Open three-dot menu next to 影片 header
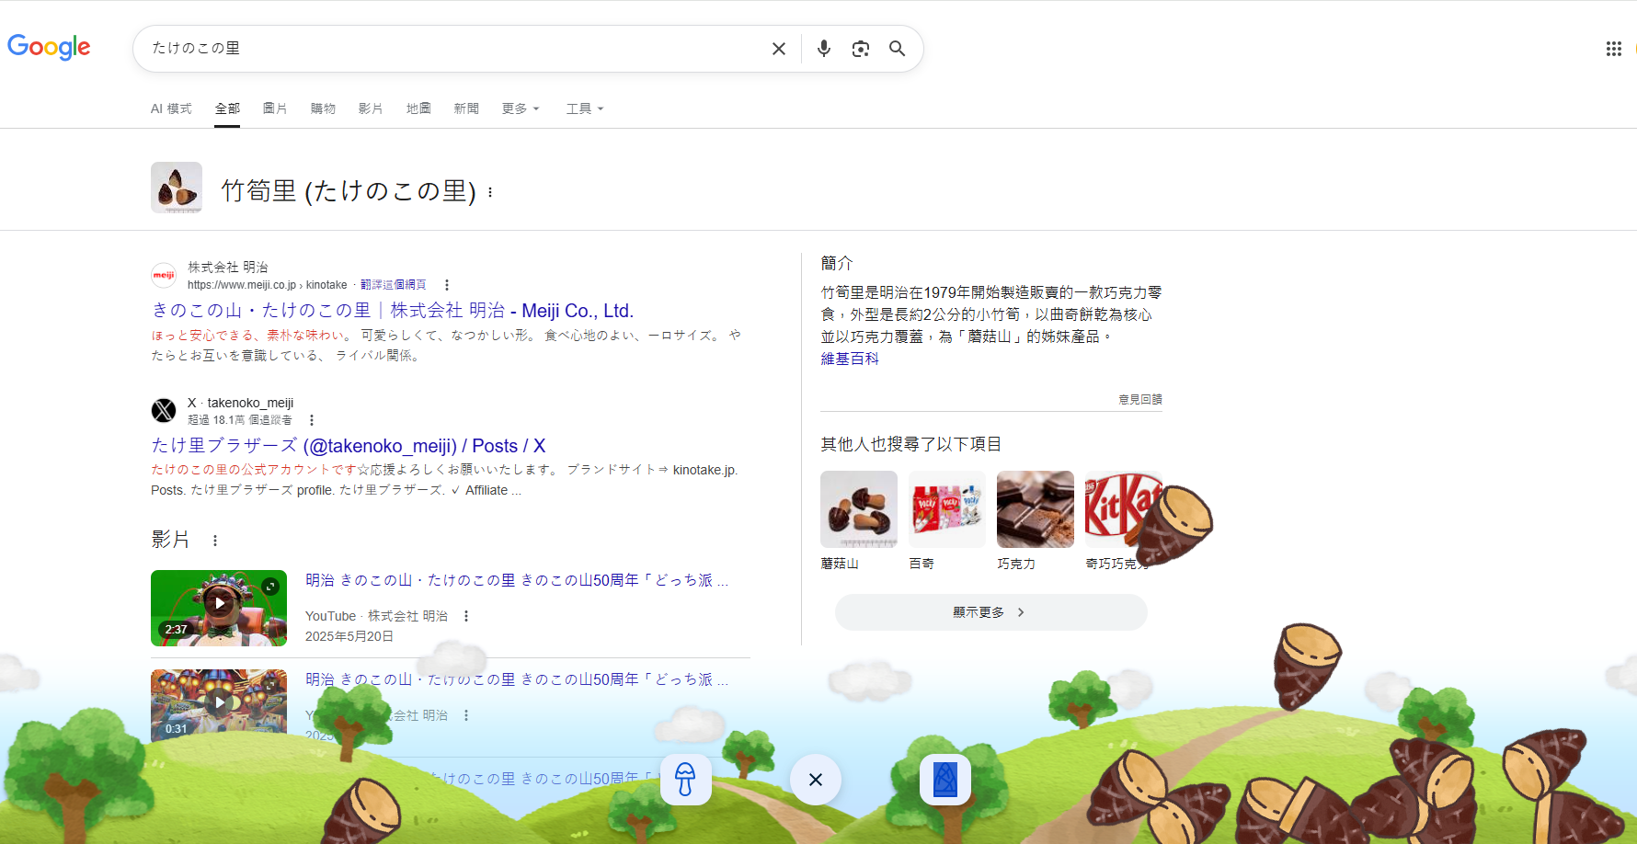Viewport: 1637px width, 844px height. click(x=216, y=541)
